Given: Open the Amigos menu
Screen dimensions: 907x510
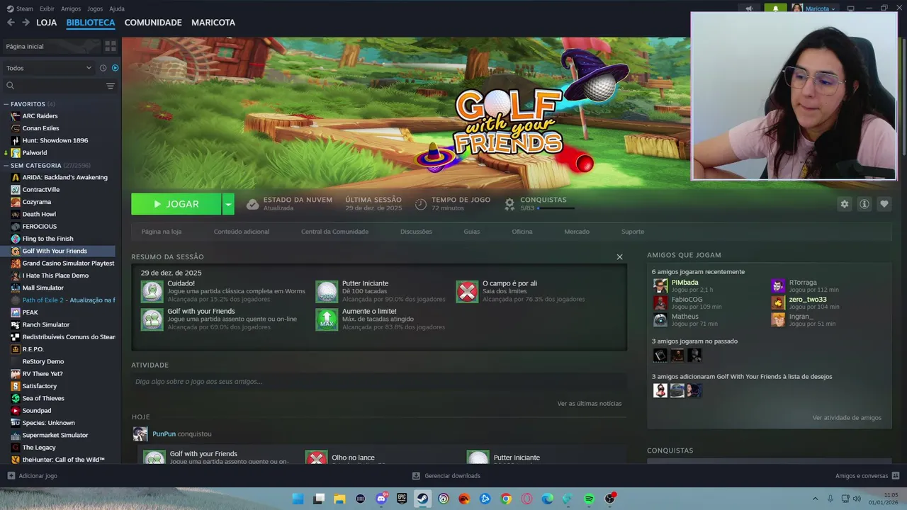Looking at the screenshot, I should click(x=71, y=8).
